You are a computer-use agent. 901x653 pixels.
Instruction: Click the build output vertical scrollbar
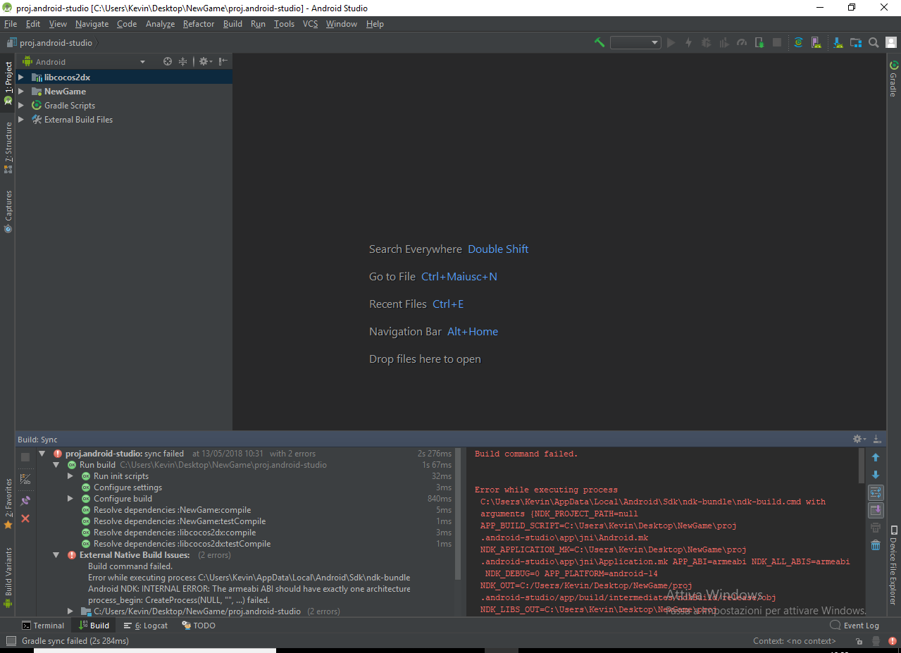[x=862, y=466]
